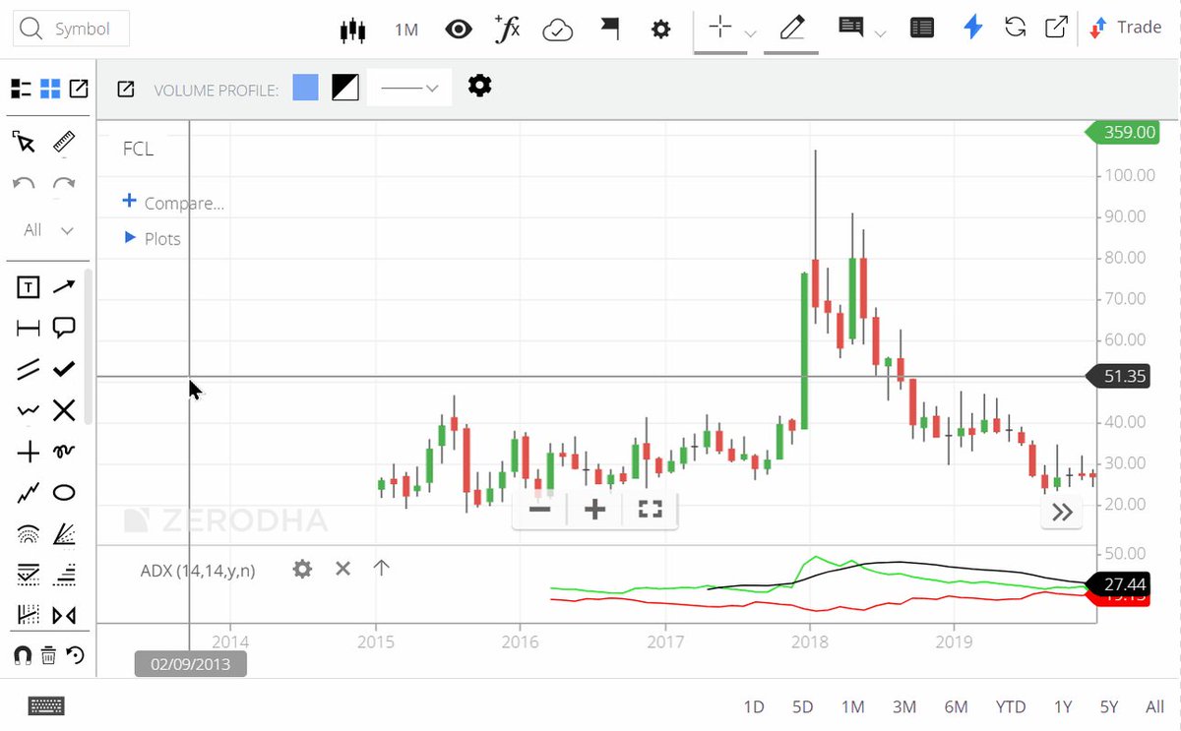
Task: Open the line style dropdown
Action: [409, 89]
